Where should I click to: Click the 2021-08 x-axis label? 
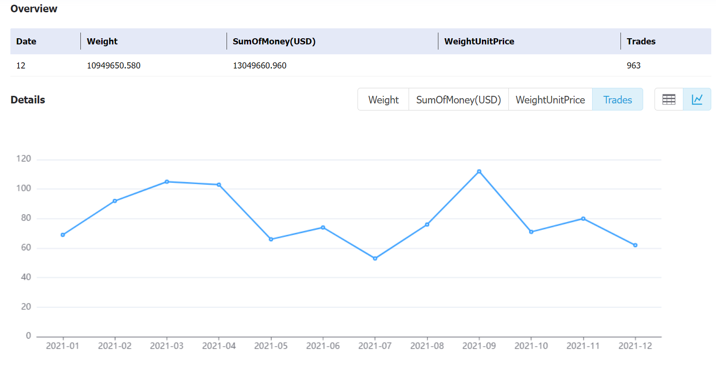pyautogui.click(x=427, y=346)
